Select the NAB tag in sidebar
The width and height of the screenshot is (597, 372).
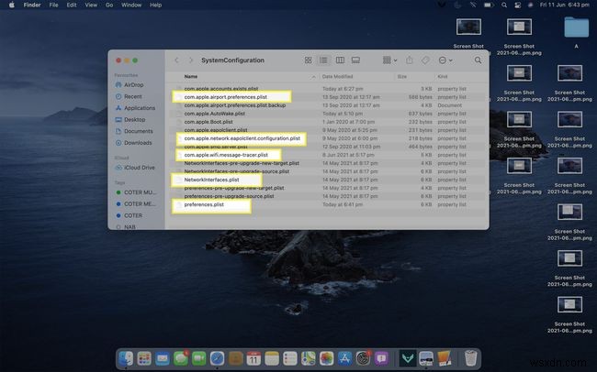126,227
